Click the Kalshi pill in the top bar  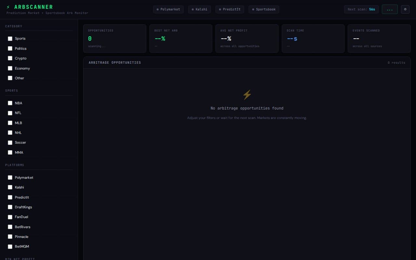199,9
